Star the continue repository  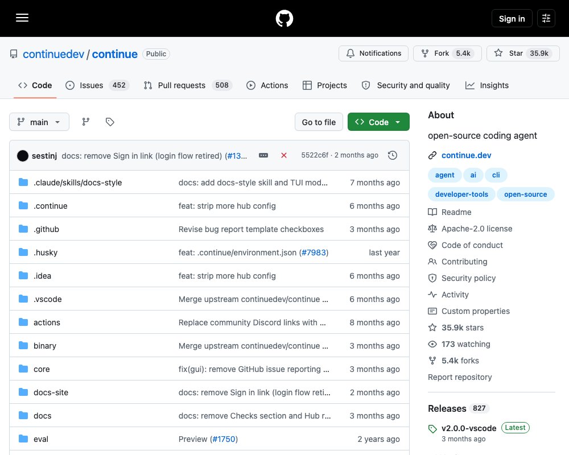(x=523, y=53)
